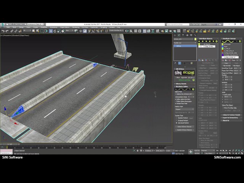244x183 pixels.
Task: Open the Graph Editors menu
Action: 65,27
